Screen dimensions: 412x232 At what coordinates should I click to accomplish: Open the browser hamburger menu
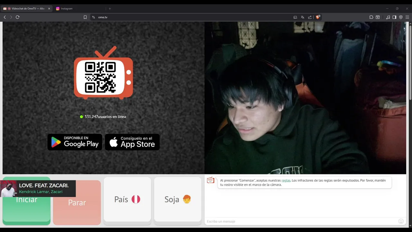coord(407,17)
